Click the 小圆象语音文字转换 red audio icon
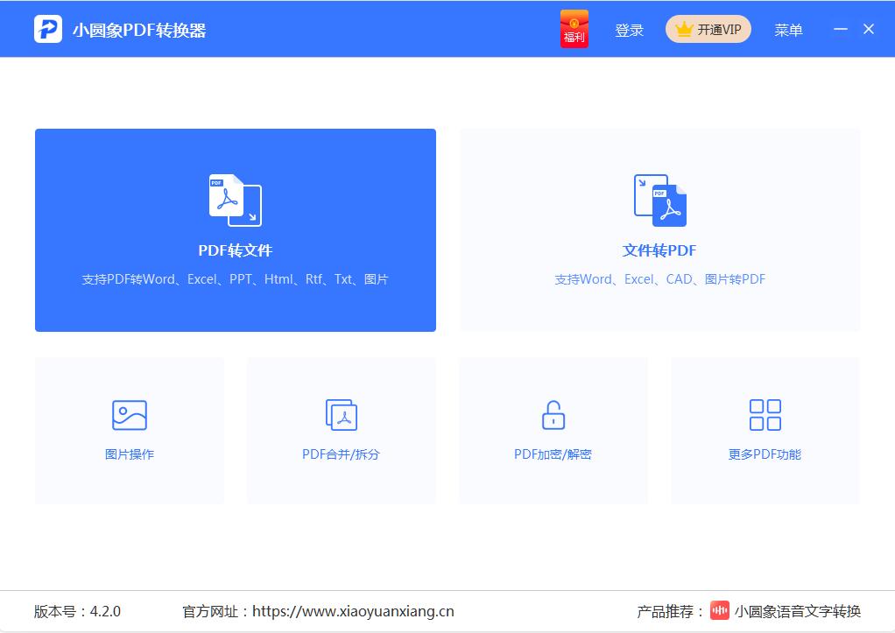895x633 pixels. tap(720, 610)
